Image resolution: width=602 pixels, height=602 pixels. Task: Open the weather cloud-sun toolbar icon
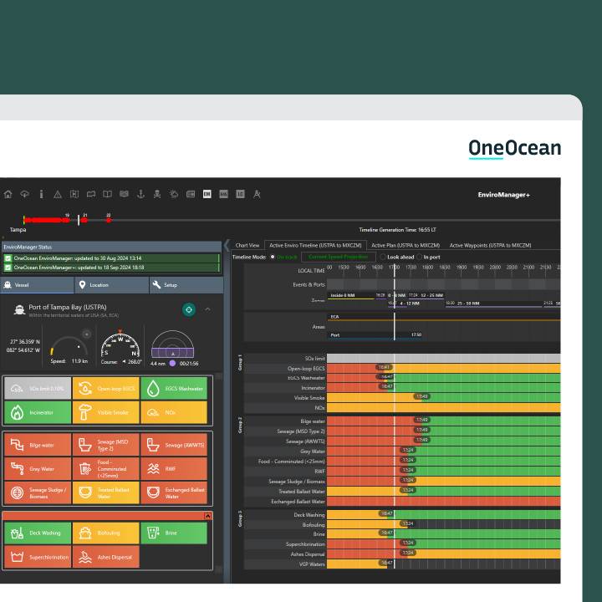174,194
